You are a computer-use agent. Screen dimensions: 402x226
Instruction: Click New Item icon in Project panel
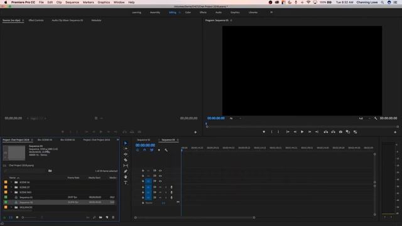107,218
